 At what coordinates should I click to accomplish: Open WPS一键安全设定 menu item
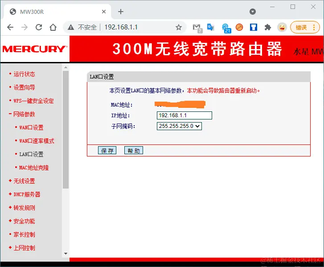click(33, 101)
